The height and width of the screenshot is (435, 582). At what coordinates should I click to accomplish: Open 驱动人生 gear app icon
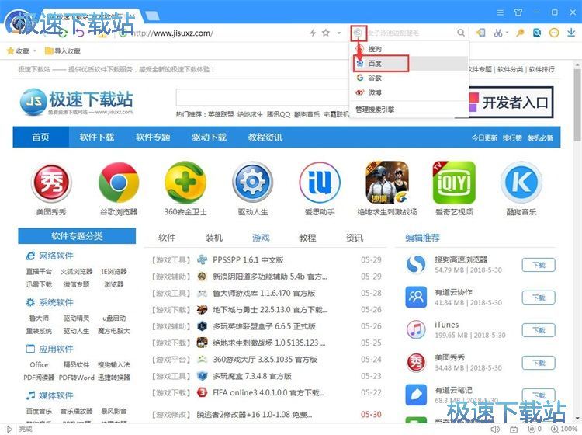[x=253, y=182]
